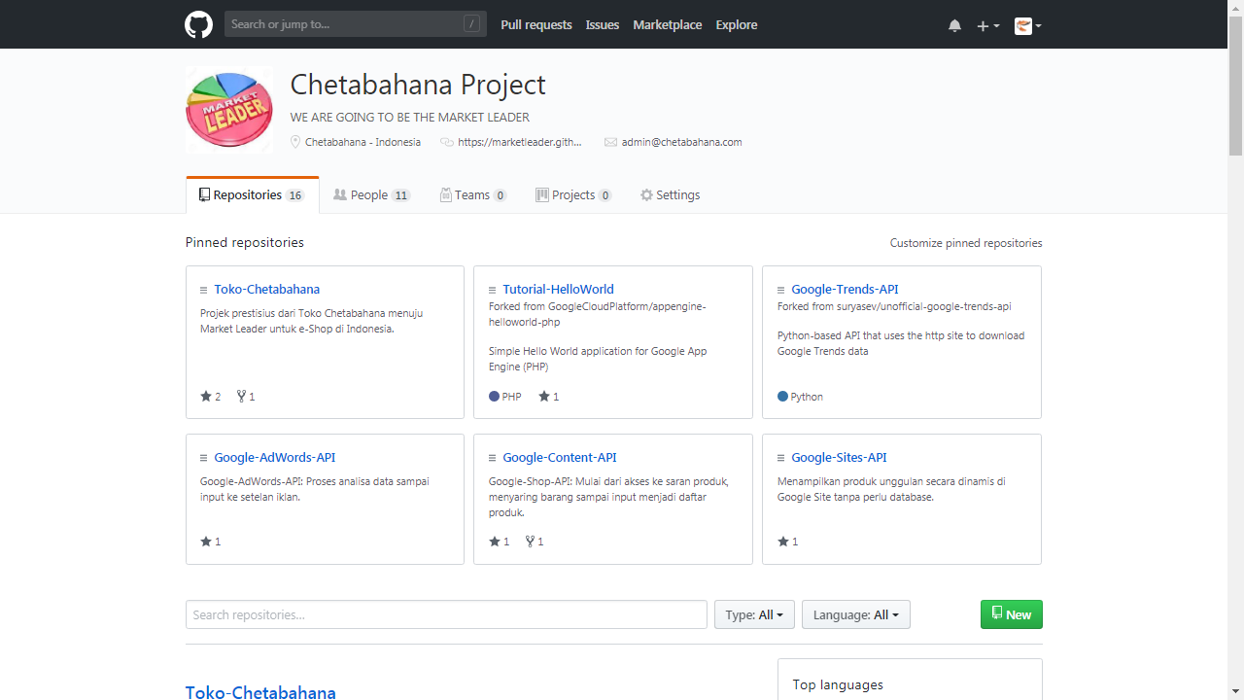Viewport: 1244px width, 700px height.
Task: Click the Chetabahana Market Leader organization avatar
Action: [229, 110]
